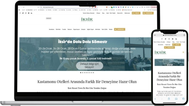Tap the Facebook icon on the phone
Image resolution: width=189 pixels, height=106 pixels.
tap(162, 39)
